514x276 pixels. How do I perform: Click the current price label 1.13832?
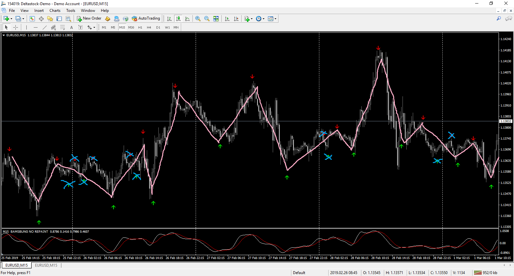506,121
